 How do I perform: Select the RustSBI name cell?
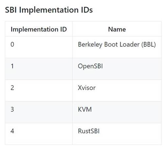pyautogui.click(x=117, y=134)
